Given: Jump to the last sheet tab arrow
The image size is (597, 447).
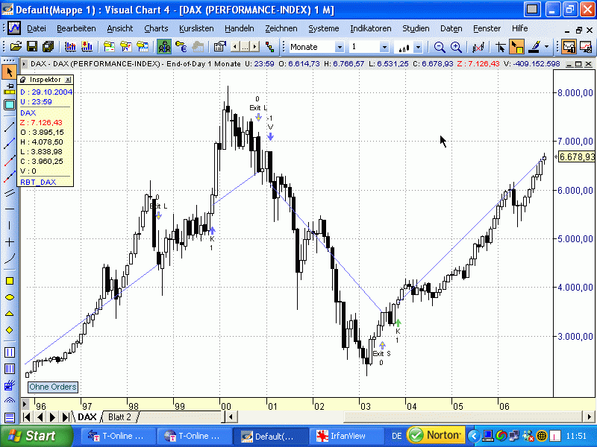Looking at the screenshot, I should click(66, 417).
